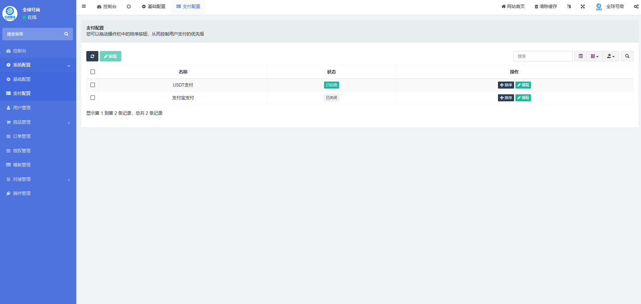This screenshot has height=304, width=641.
Task: Open the export data dropdown
Action: (610, 56)
